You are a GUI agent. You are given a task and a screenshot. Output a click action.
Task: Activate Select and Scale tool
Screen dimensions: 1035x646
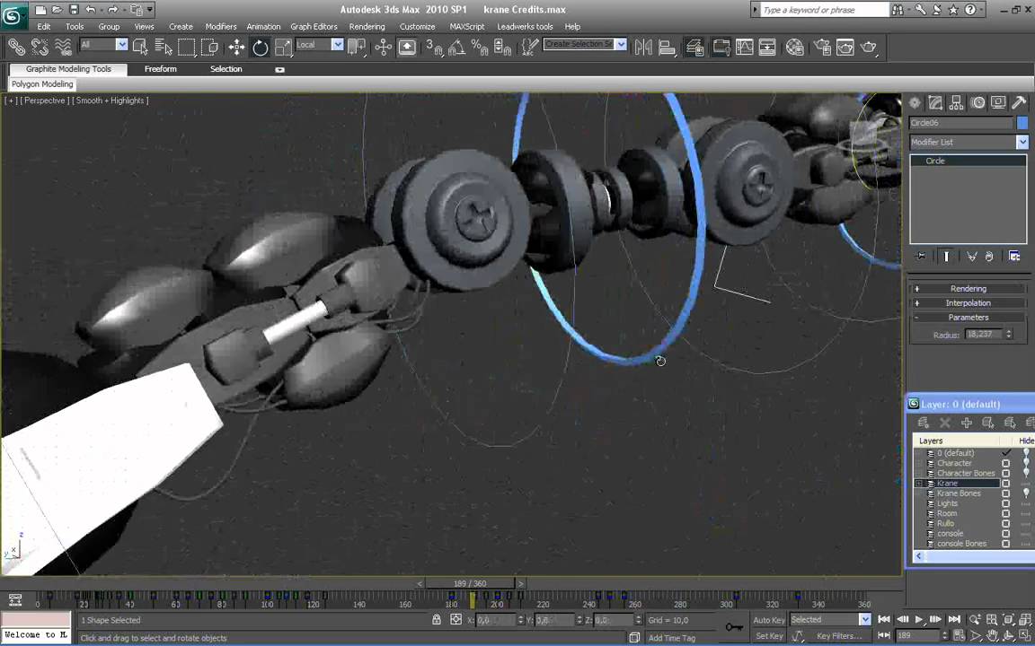coord(283,47)
